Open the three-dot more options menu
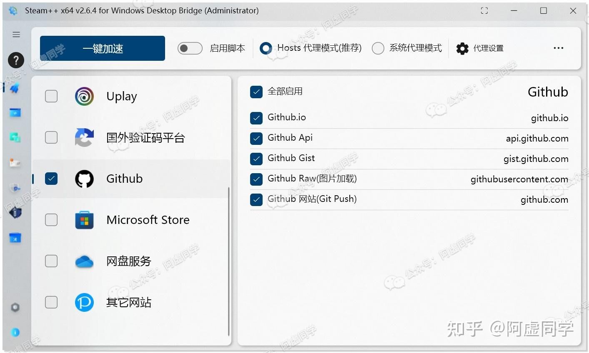Screen dimensions: 589x353 click(558, 48)
